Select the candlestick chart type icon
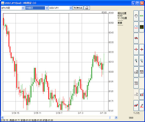 click(136, 38)
